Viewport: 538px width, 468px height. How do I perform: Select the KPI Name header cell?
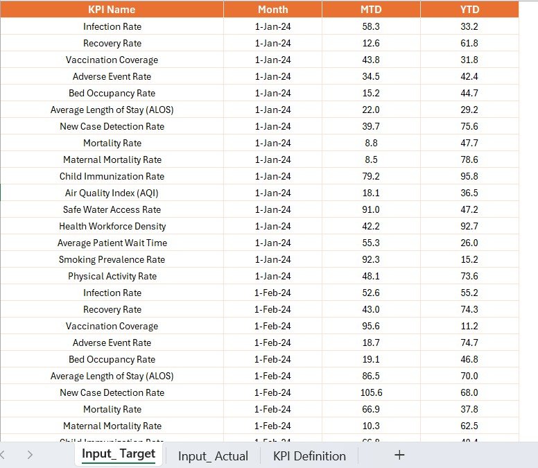pos(112,9)
